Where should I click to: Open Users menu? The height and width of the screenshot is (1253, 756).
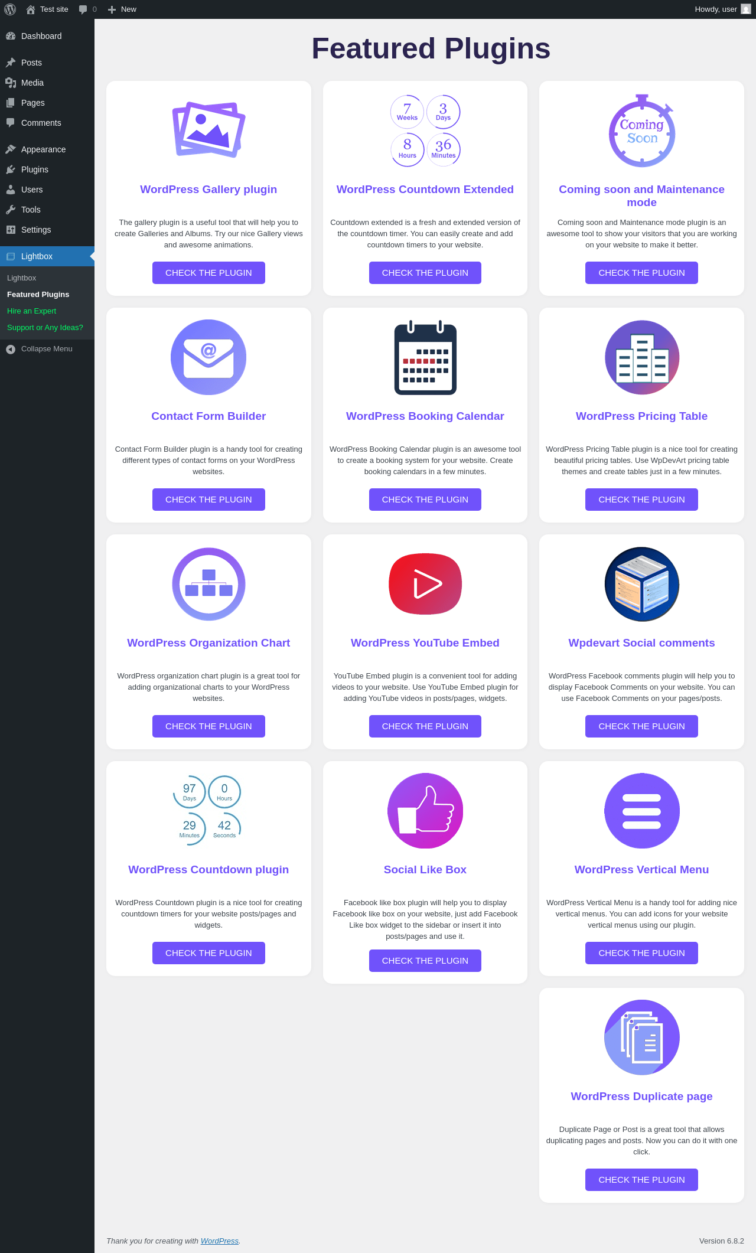tap(47, 190)
